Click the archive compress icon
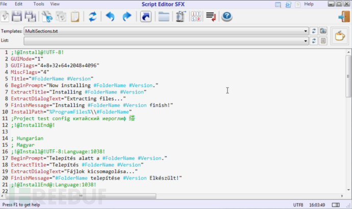 click(x=181, y=16)
